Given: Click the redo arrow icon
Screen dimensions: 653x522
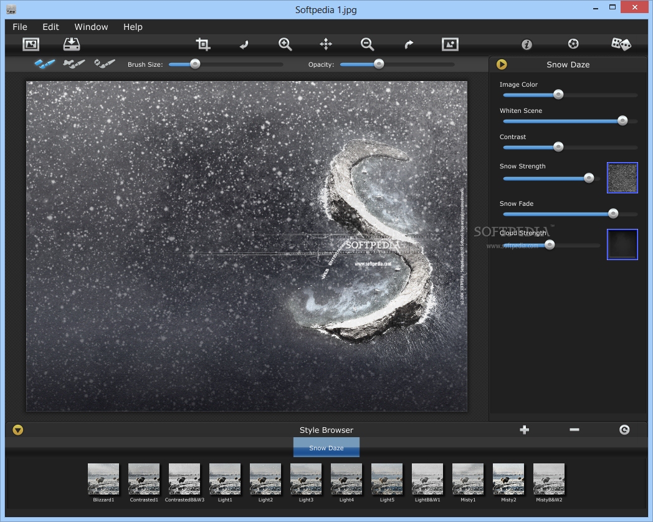Looking at the screenshot, I should tap(409, 44).
